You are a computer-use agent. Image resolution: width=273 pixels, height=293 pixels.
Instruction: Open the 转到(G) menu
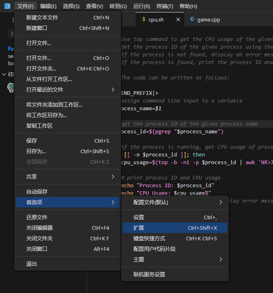coord(118,6)
